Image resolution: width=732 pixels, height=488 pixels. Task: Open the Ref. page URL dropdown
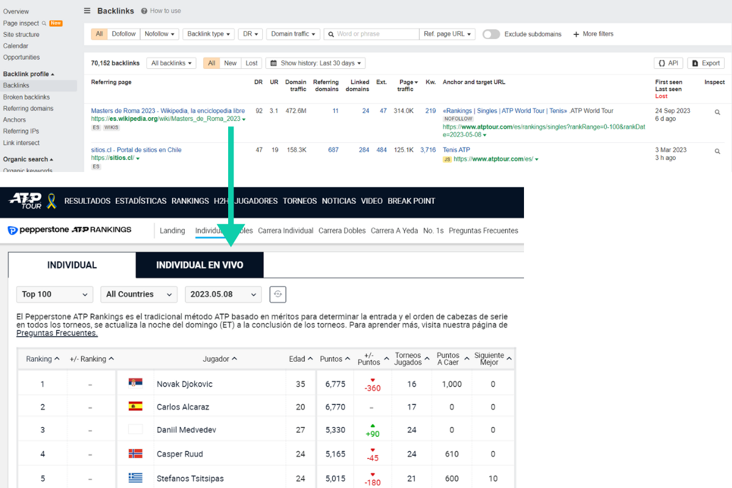pos(447,34)
